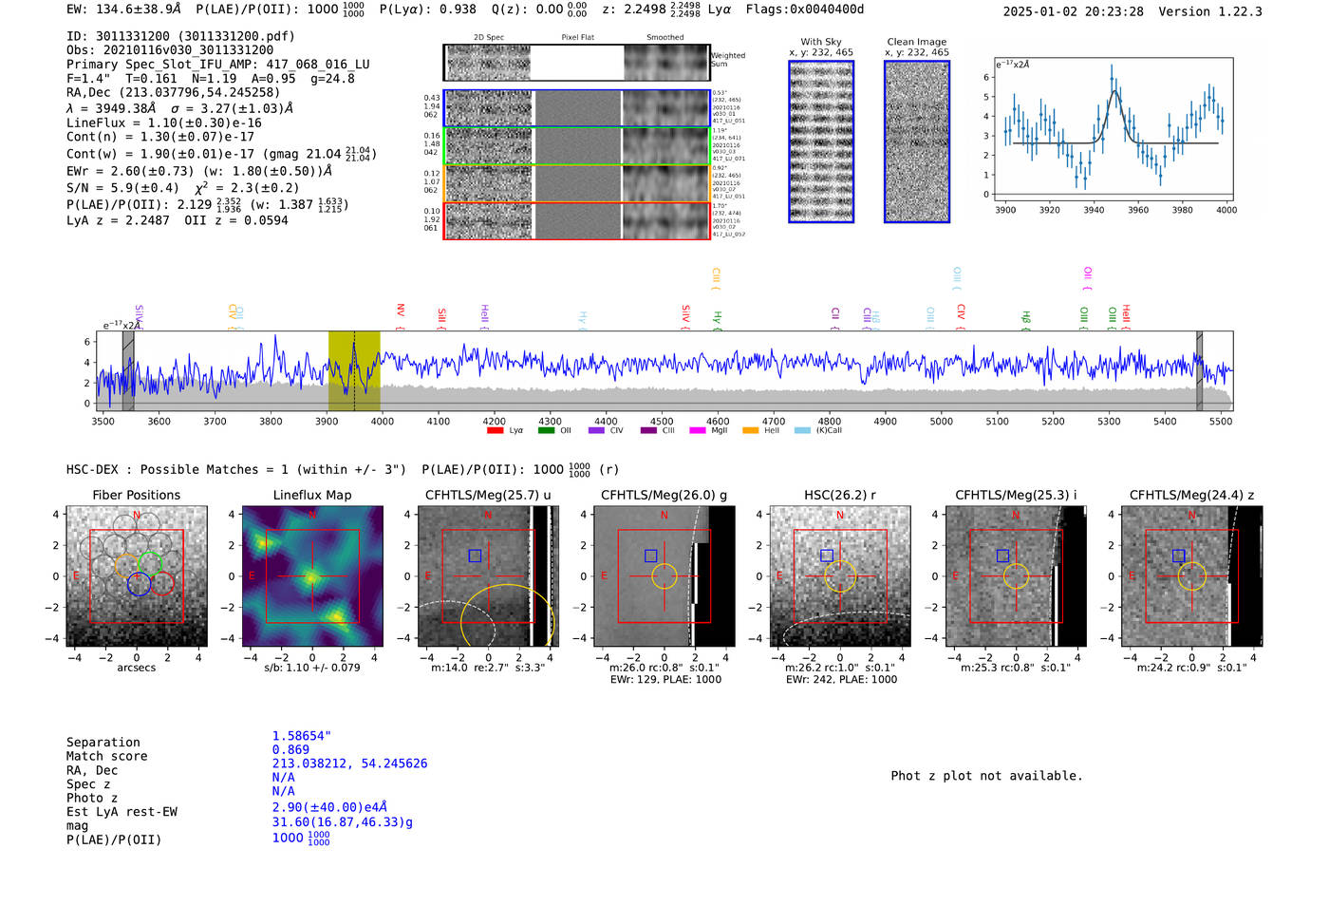Click the dark purple CIII legend swatch

tap(648, 430)
